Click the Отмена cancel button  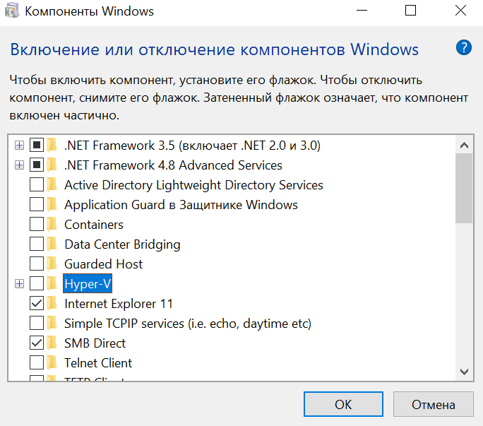(434, 405)
